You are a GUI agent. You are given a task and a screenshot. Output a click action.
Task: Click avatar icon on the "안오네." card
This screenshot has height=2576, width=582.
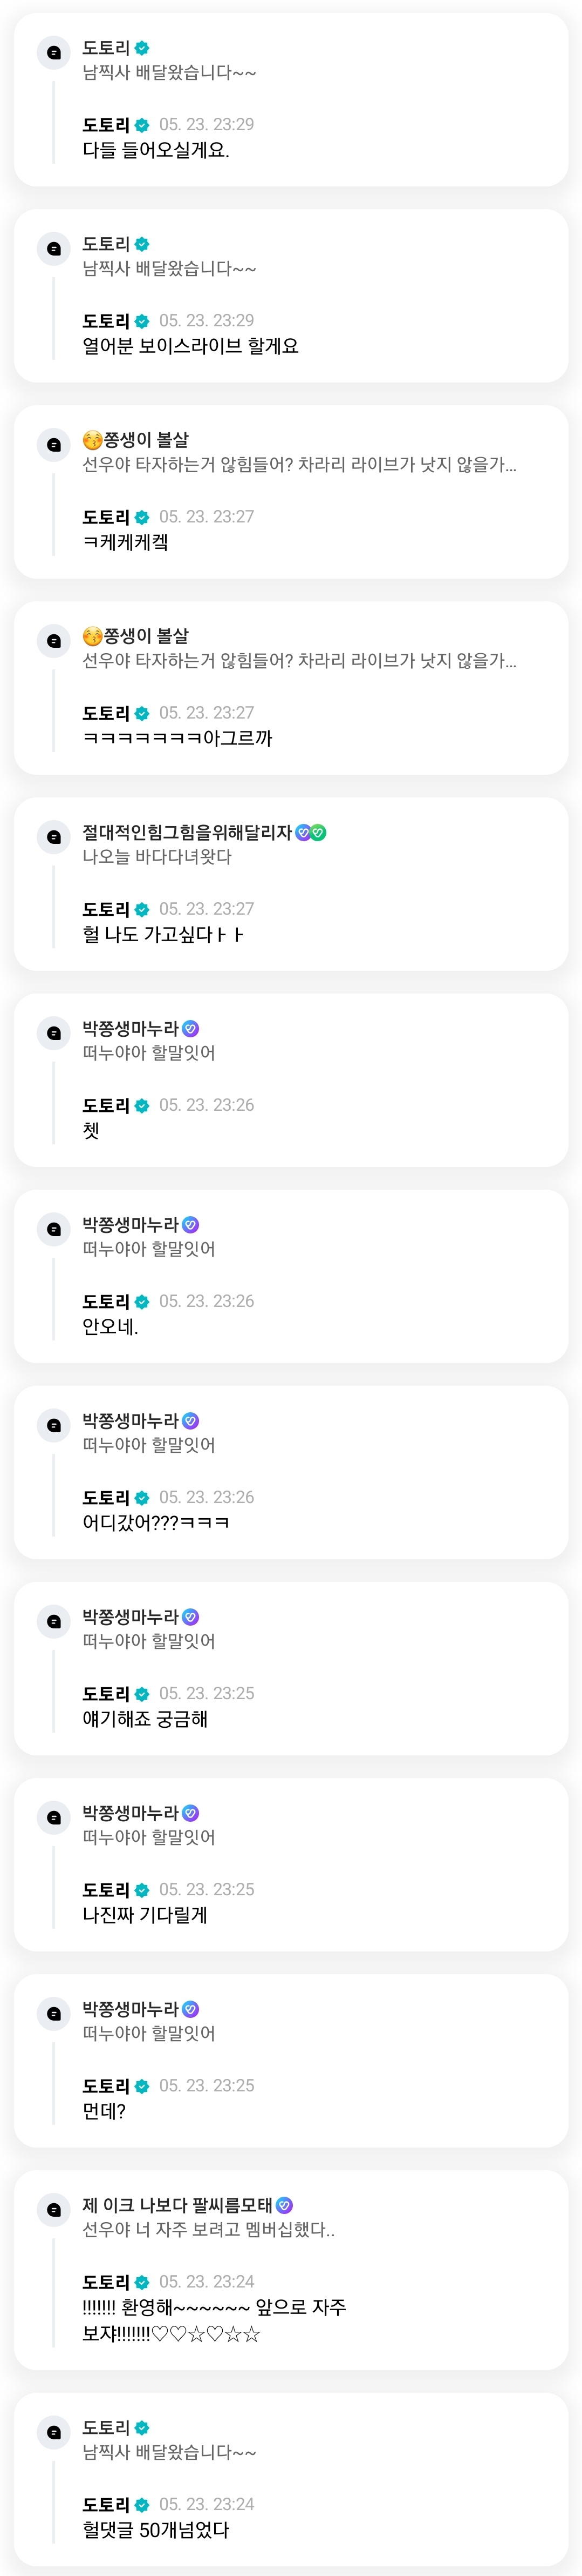(x=54, y=1228)
